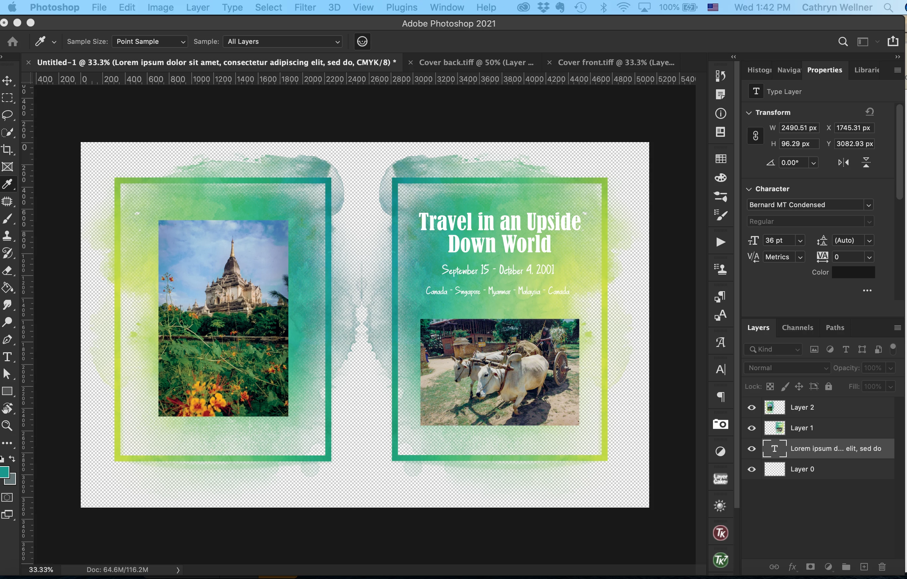The width and height of the screenshot is (907, 579).
Task: Switch to the Channels tab
Action: [797, 328]
